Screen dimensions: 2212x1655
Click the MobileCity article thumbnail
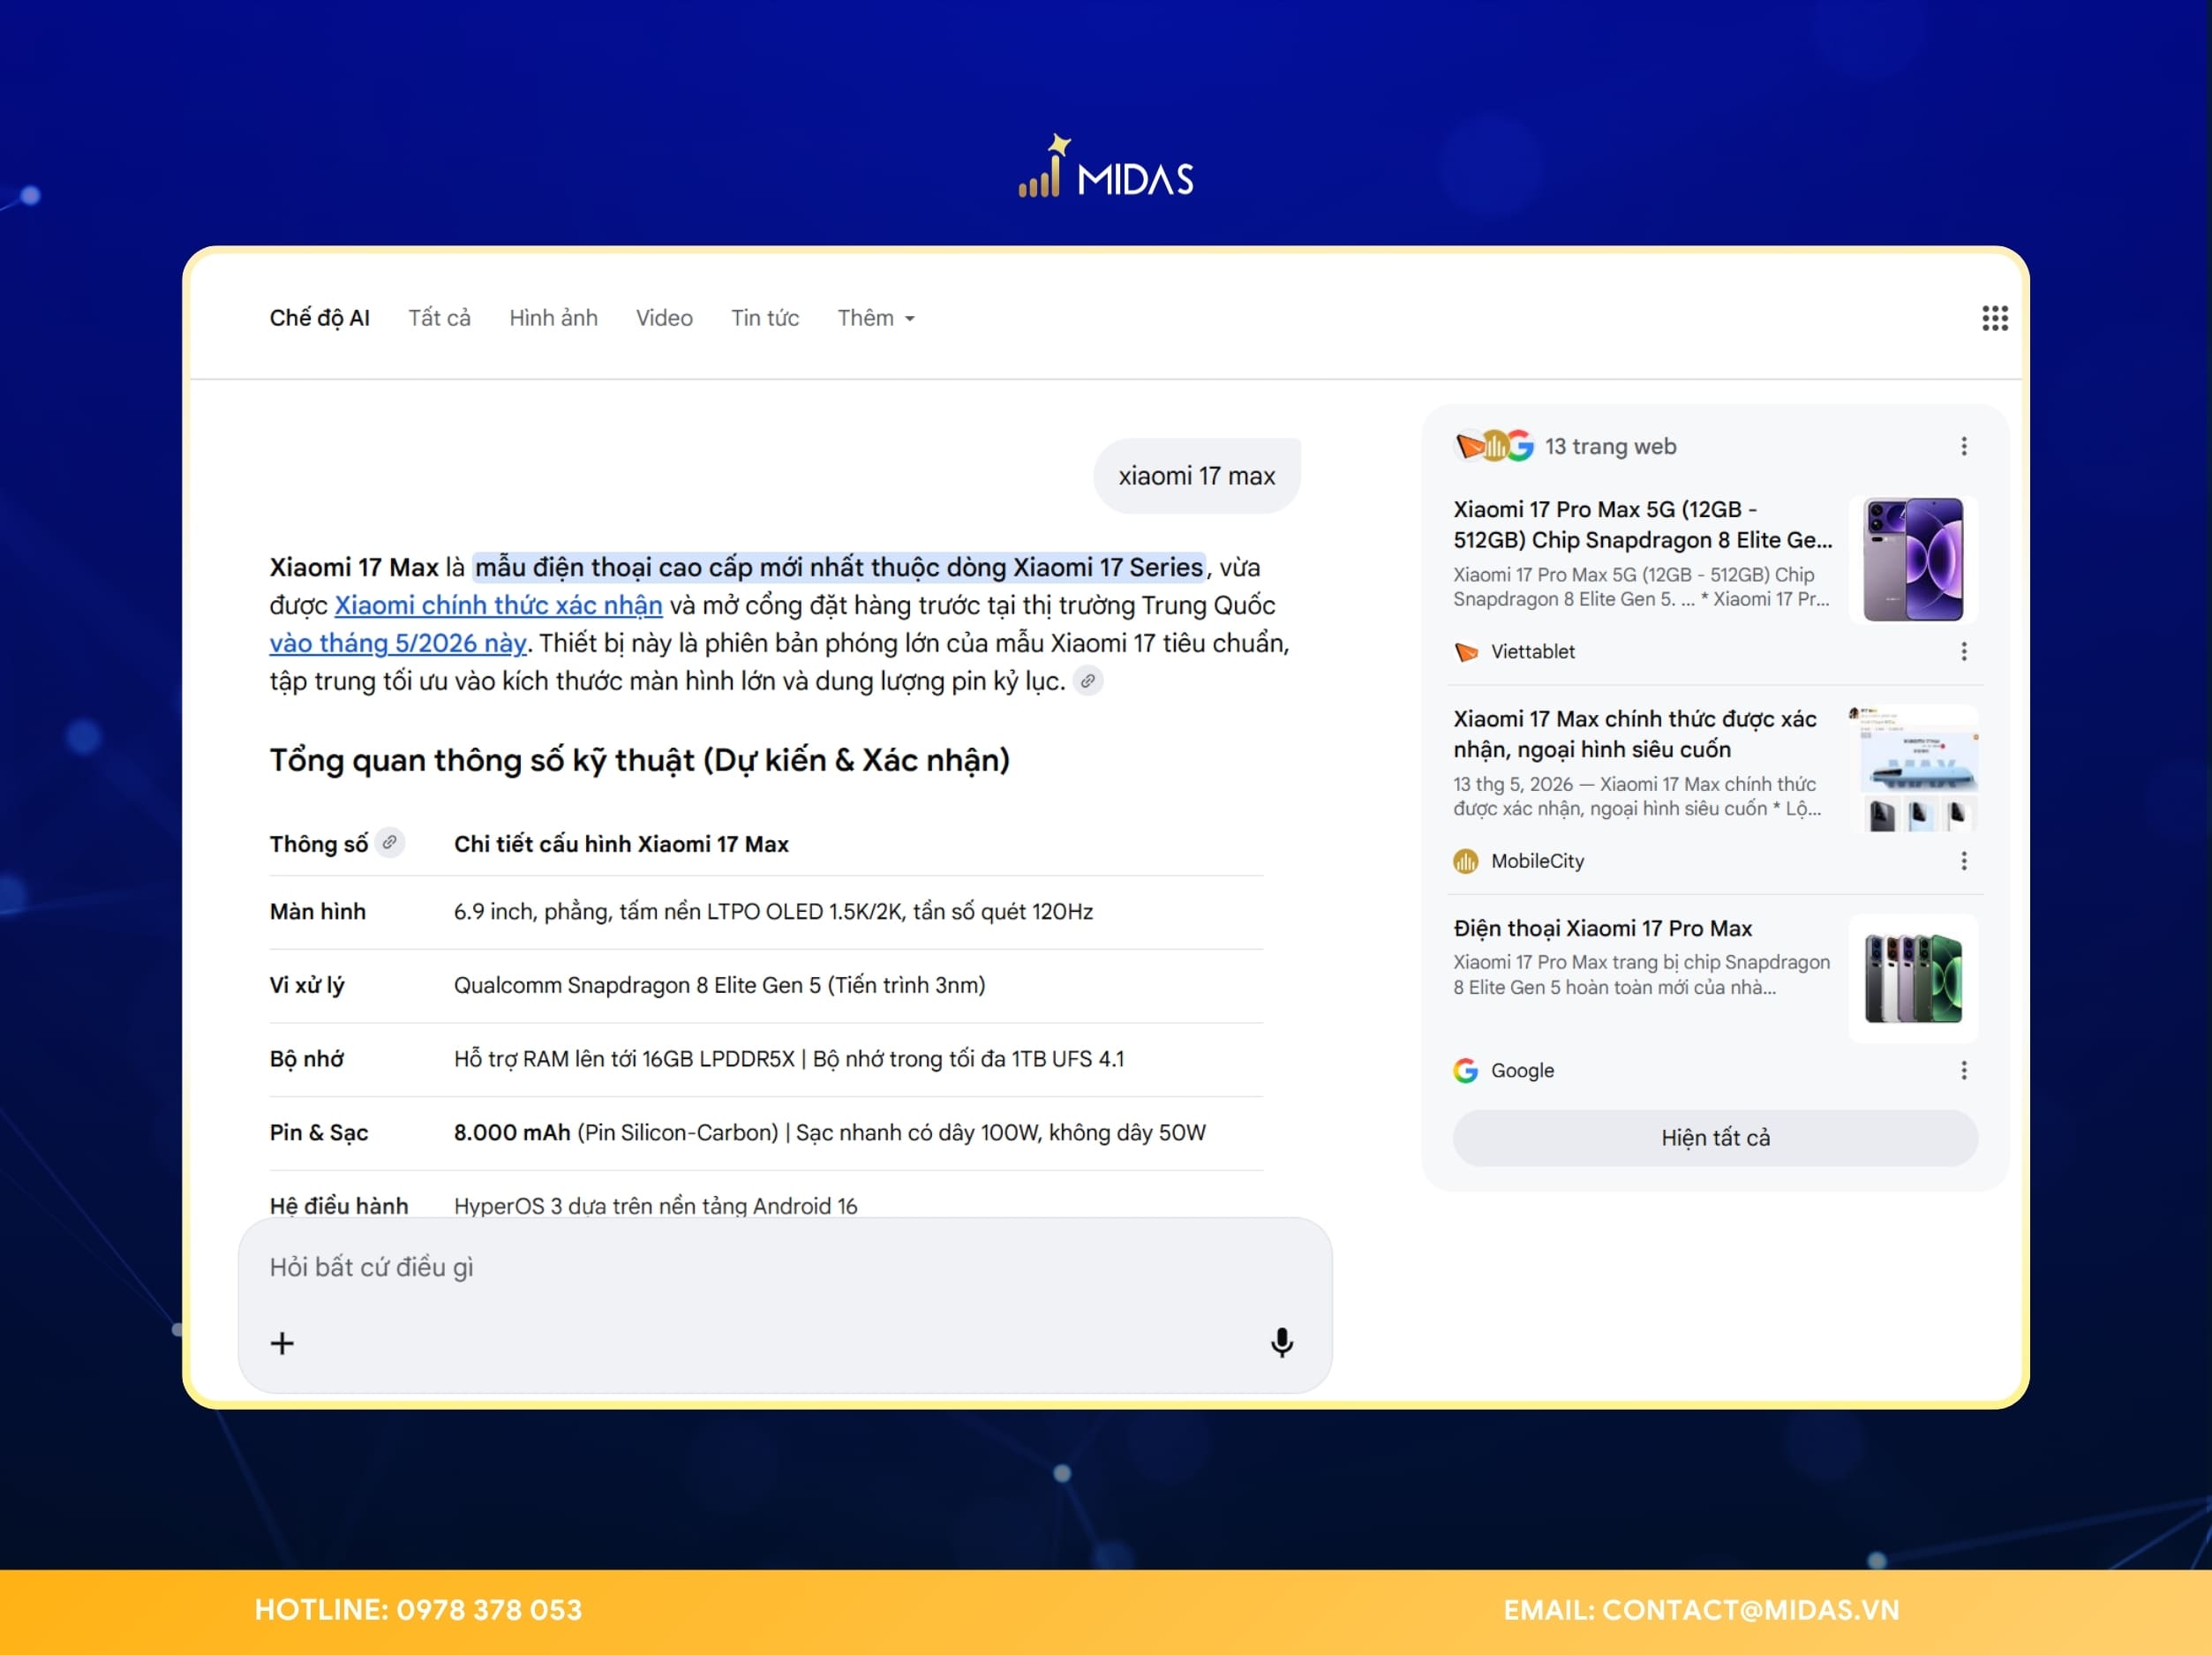[1913, 769]
